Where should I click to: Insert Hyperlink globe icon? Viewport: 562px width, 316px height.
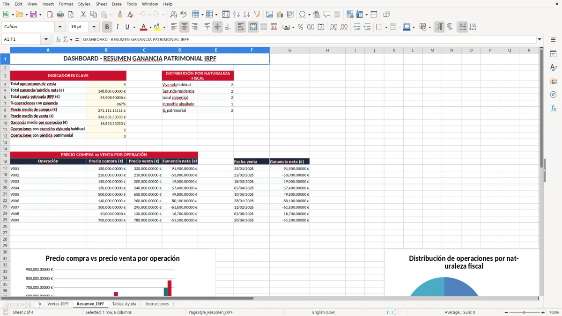click(x=317, y=15)
